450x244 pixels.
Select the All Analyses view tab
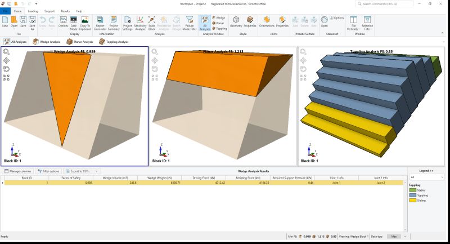pos(15,42)
